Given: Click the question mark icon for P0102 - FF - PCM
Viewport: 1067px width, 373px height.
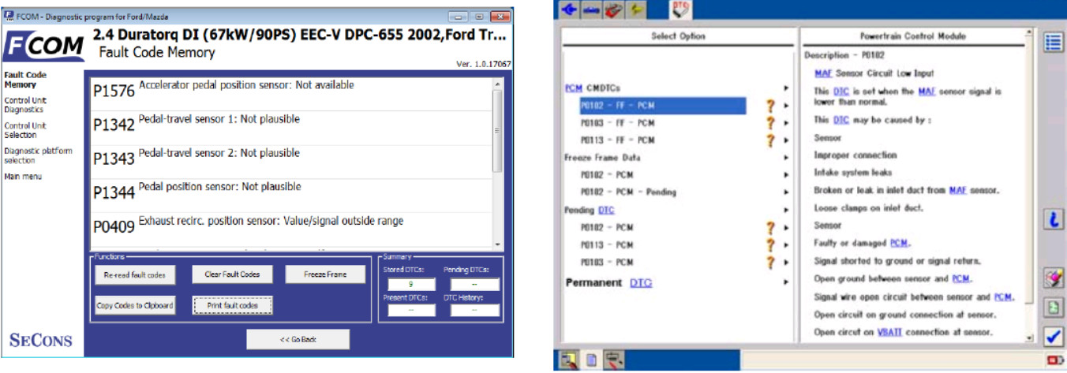Looking at the screenshot, I should (770, 106).
